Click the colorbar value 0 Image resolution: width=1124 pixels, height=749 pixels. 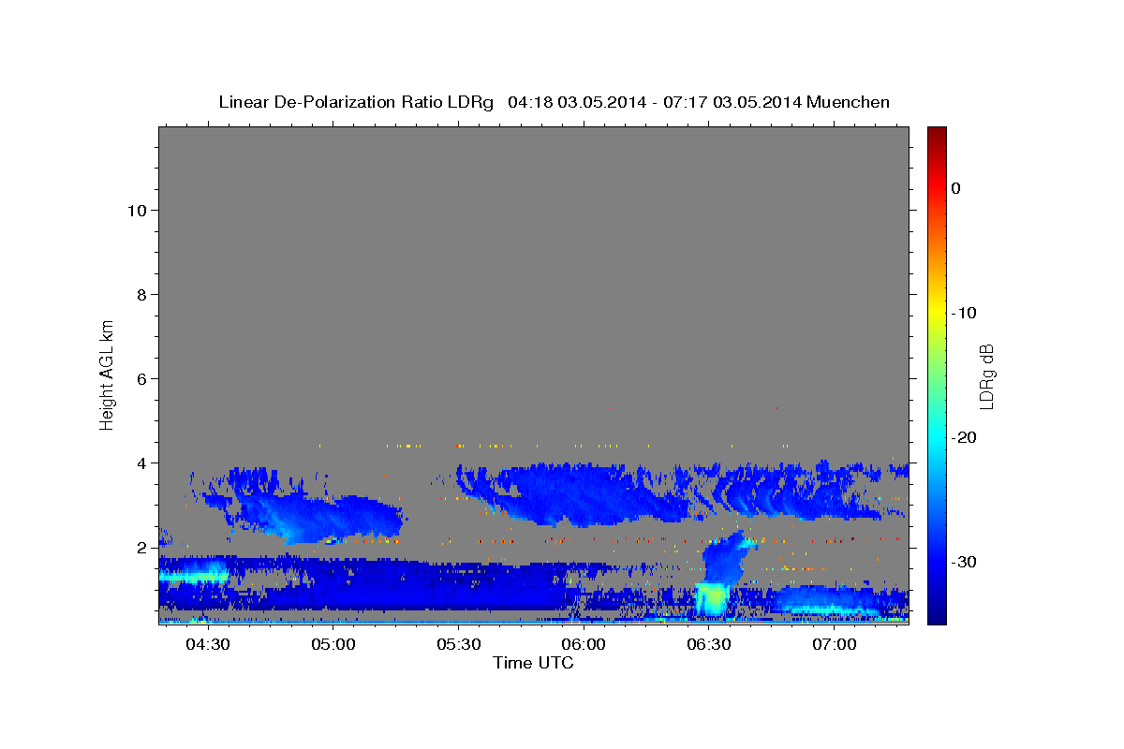[956, 188]
